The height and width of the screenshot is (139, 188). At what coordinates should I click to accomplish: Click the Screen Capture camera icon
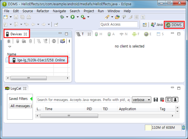pyautogui.click(x=63, y=41)
